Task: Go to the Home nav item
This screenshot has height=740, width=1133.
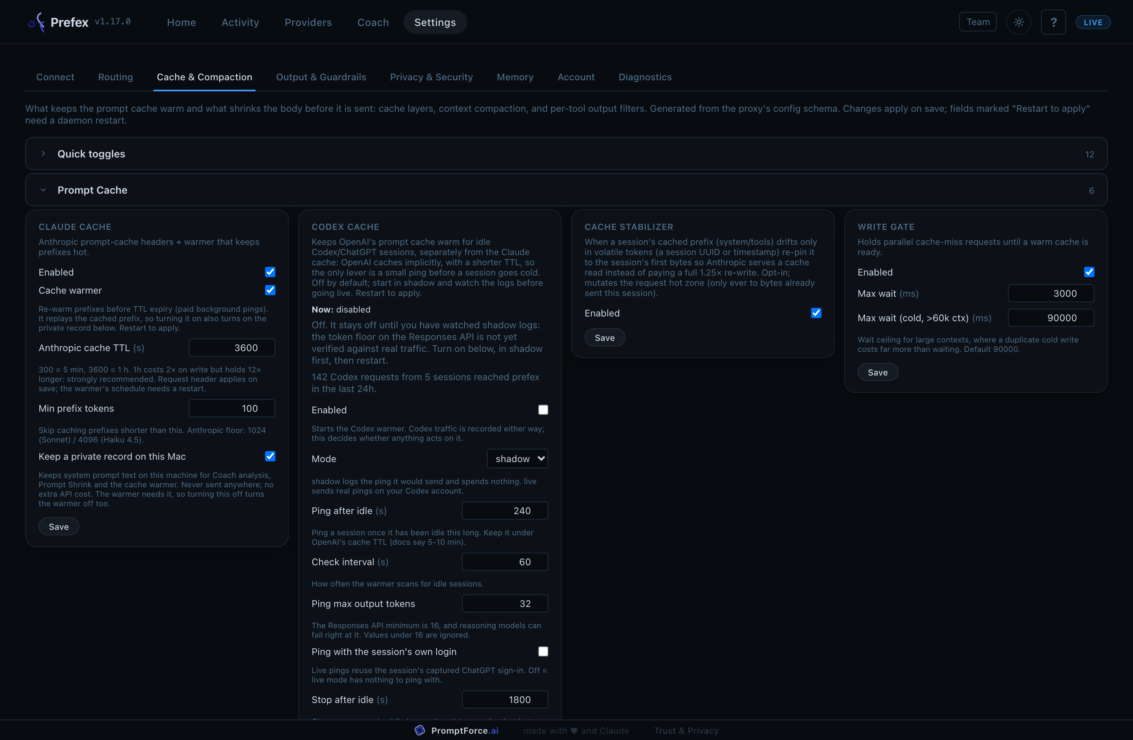Action: pos(181,22)
